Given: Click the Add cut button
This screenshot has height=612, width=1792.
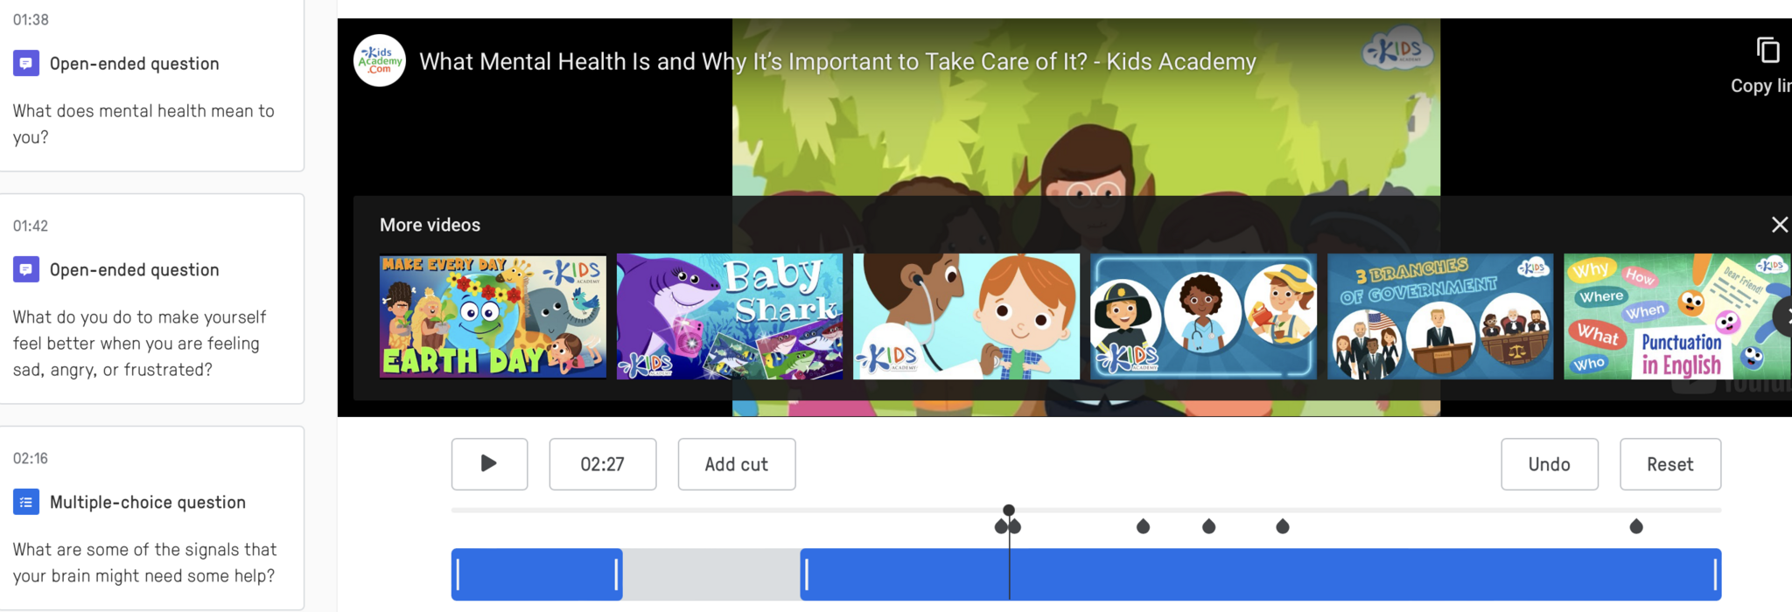Looking at the screenshot, I should (737, 464).
